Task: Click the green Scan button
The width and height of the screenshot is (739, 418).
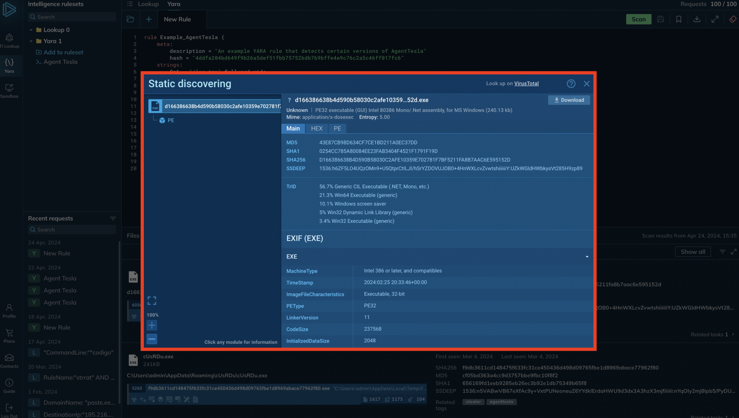Action: [638, 19]
